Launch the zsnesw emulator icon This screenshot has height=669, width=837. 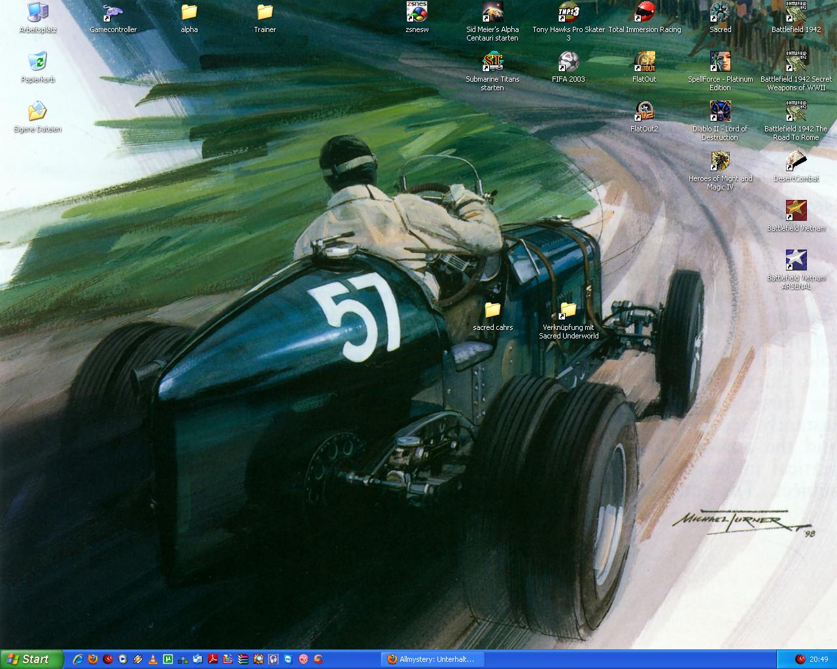(417, 18)
